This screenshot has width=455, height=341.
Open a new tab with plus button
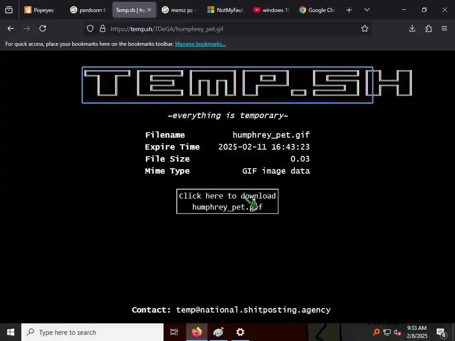(349, 10)
